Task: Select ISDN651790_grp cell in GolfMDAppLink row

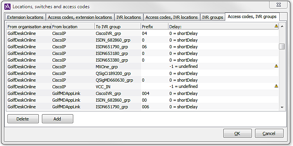Action: [118, 107]
